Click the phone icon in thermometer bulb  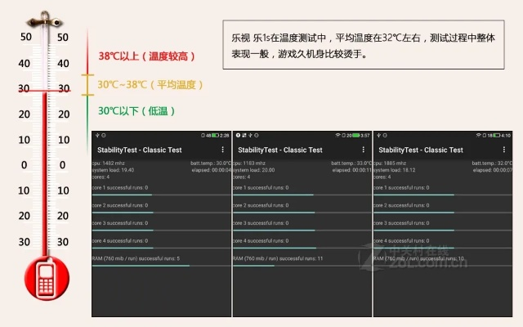point(47,279)
